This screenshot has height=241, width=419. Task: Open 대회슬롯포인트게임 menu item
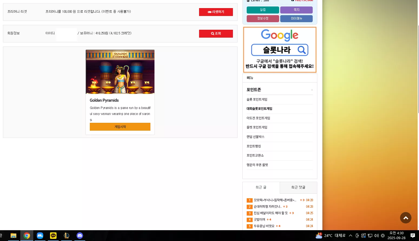point(259,109)
